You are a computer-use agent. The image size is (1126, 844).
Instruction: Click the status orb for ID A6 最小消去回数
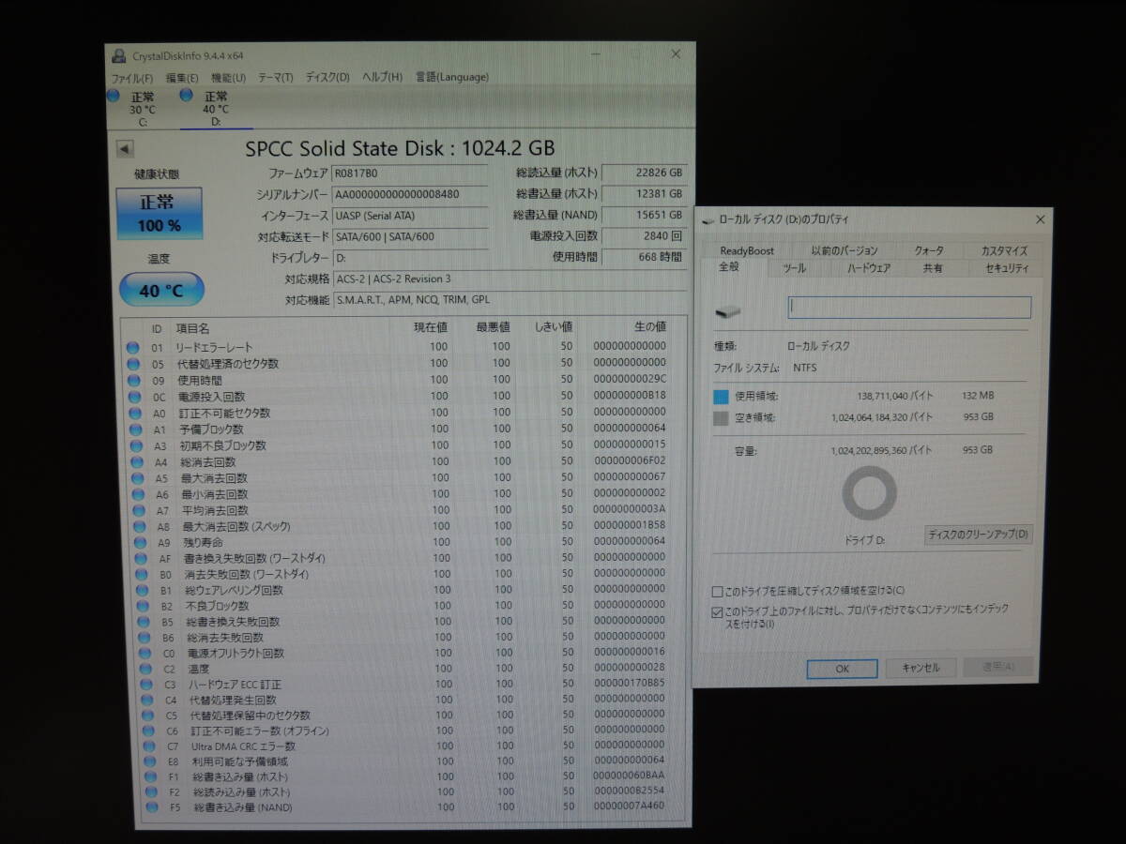click(x=137, y=494)
